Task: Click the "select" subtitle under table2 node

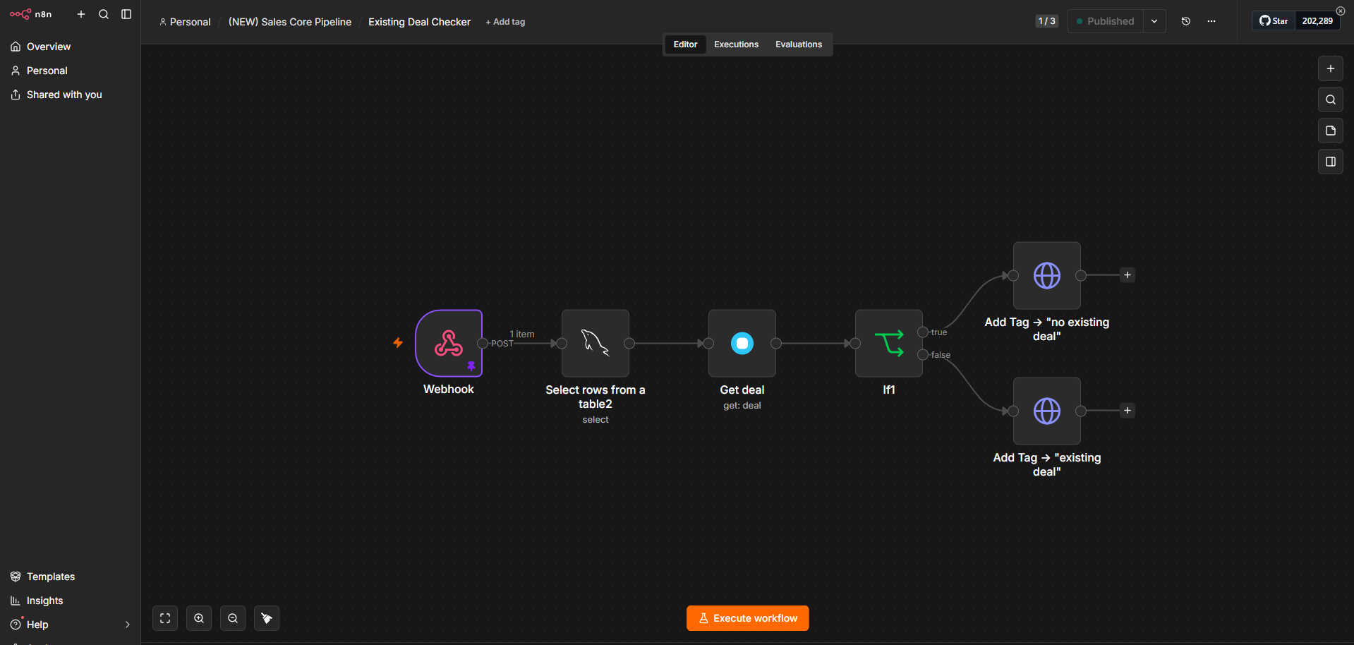Action: click(x=596, y=420)
